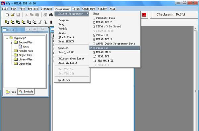
Task: Click the first yellow-chip Program device icon
Action: [x=7, y=22]
